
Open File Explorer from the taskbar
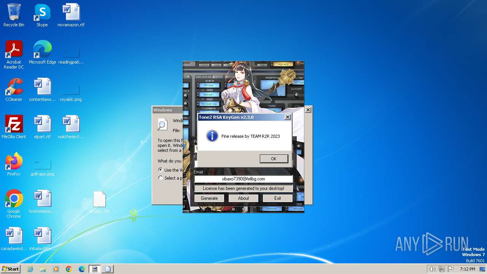(43, 269)
